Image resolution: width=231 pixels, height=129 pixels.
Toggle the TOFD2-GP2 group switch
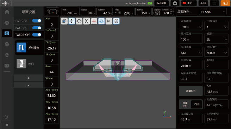point(37,35)
